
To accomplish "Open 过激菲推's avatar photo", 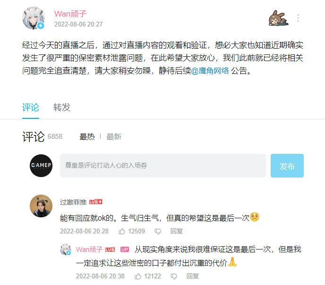I will point(41,206).
